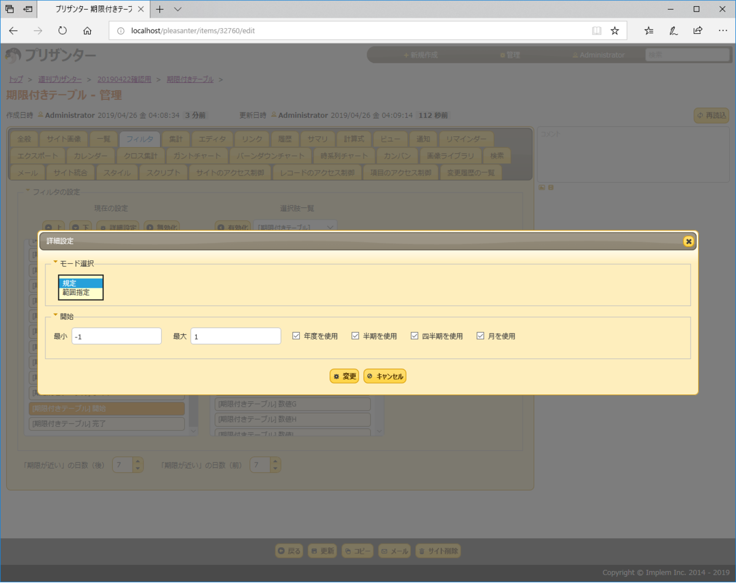Adjust the 日数(後) stepper arrows
This screenshot has width=736, height=584.
click(138, 465)
